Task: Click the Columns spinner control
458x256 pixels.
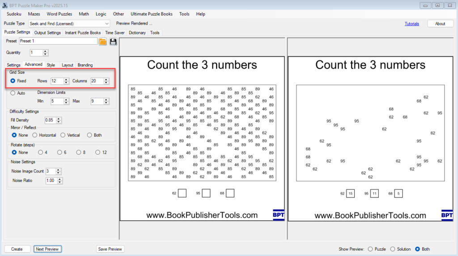Action: click(100, 81)
